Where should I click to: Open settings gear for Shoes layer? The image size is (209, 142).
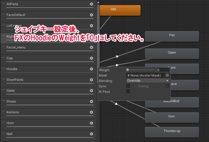coord(92,101)
